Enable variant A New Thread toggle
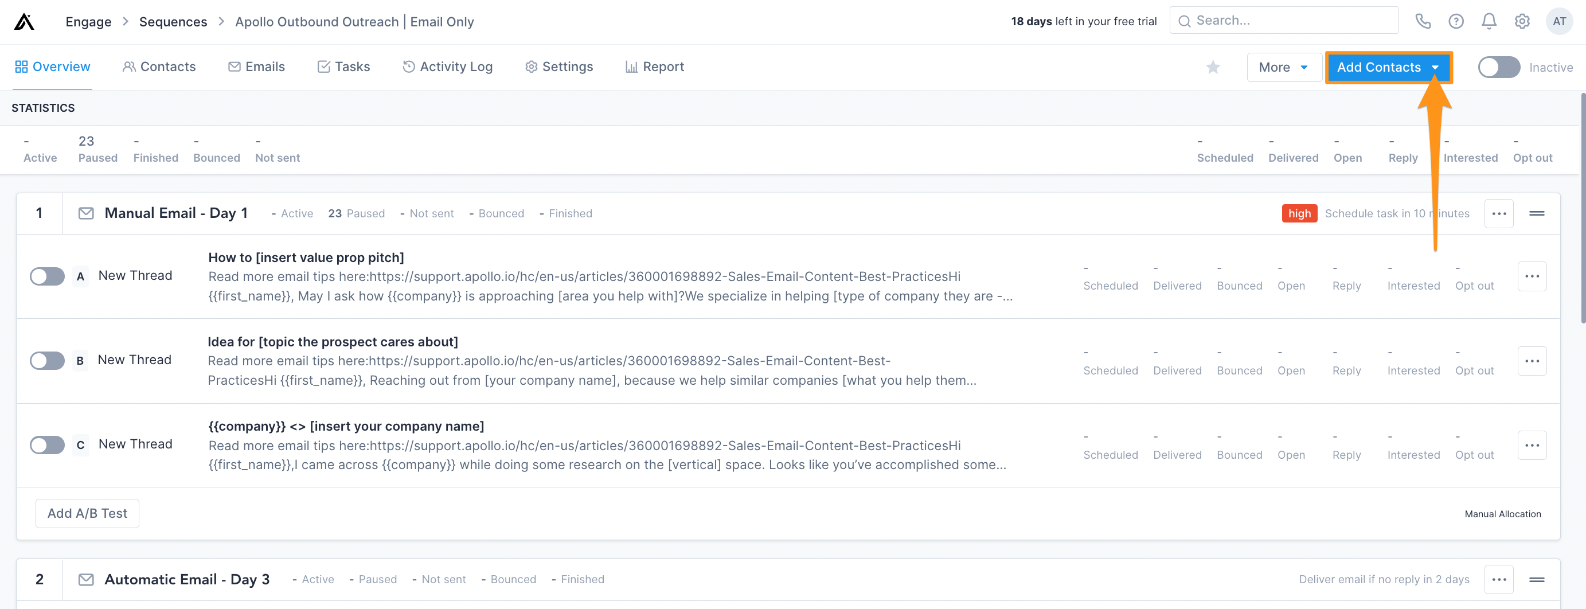The height and width of the screenshot is (609, 1586). point(48,276)
